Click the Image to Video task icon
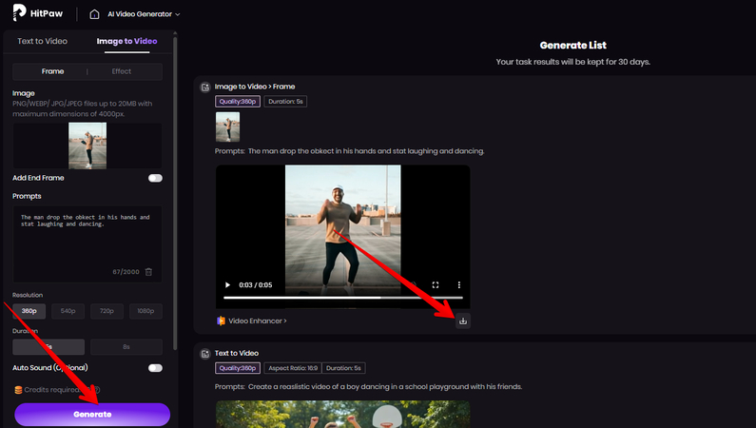 pyautogui.click(x=205, y=87)
